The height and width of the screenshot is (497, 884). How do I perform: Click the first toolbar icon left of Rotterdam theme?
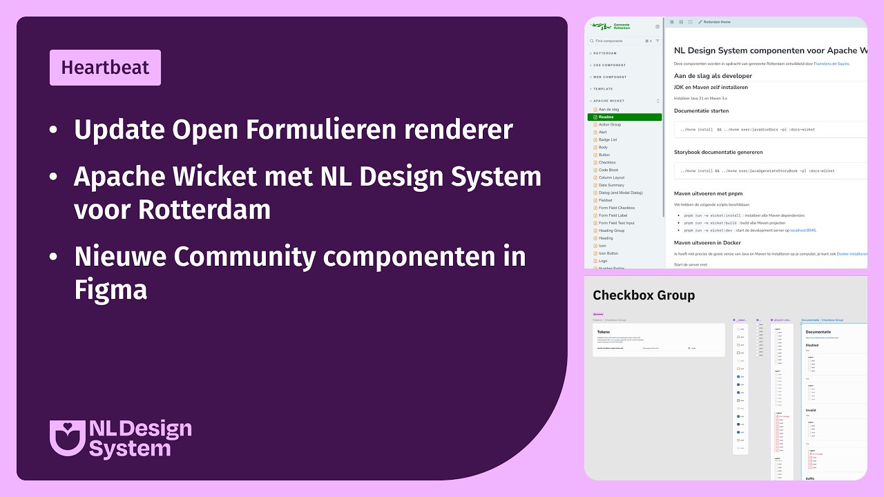pyautogui.click(x=672, y=22)
